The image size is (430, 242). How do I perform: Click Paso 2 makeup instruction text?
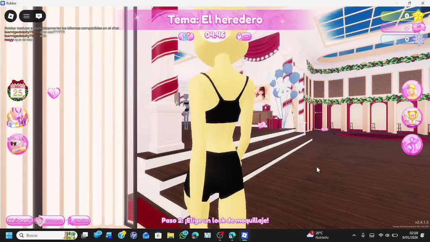click(x=215, y=220)
